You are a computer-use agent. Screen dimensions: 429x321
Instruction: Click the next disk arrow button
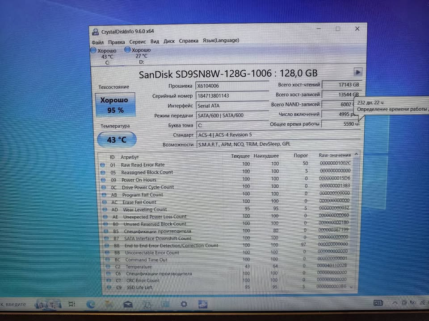tap(357, 72)
